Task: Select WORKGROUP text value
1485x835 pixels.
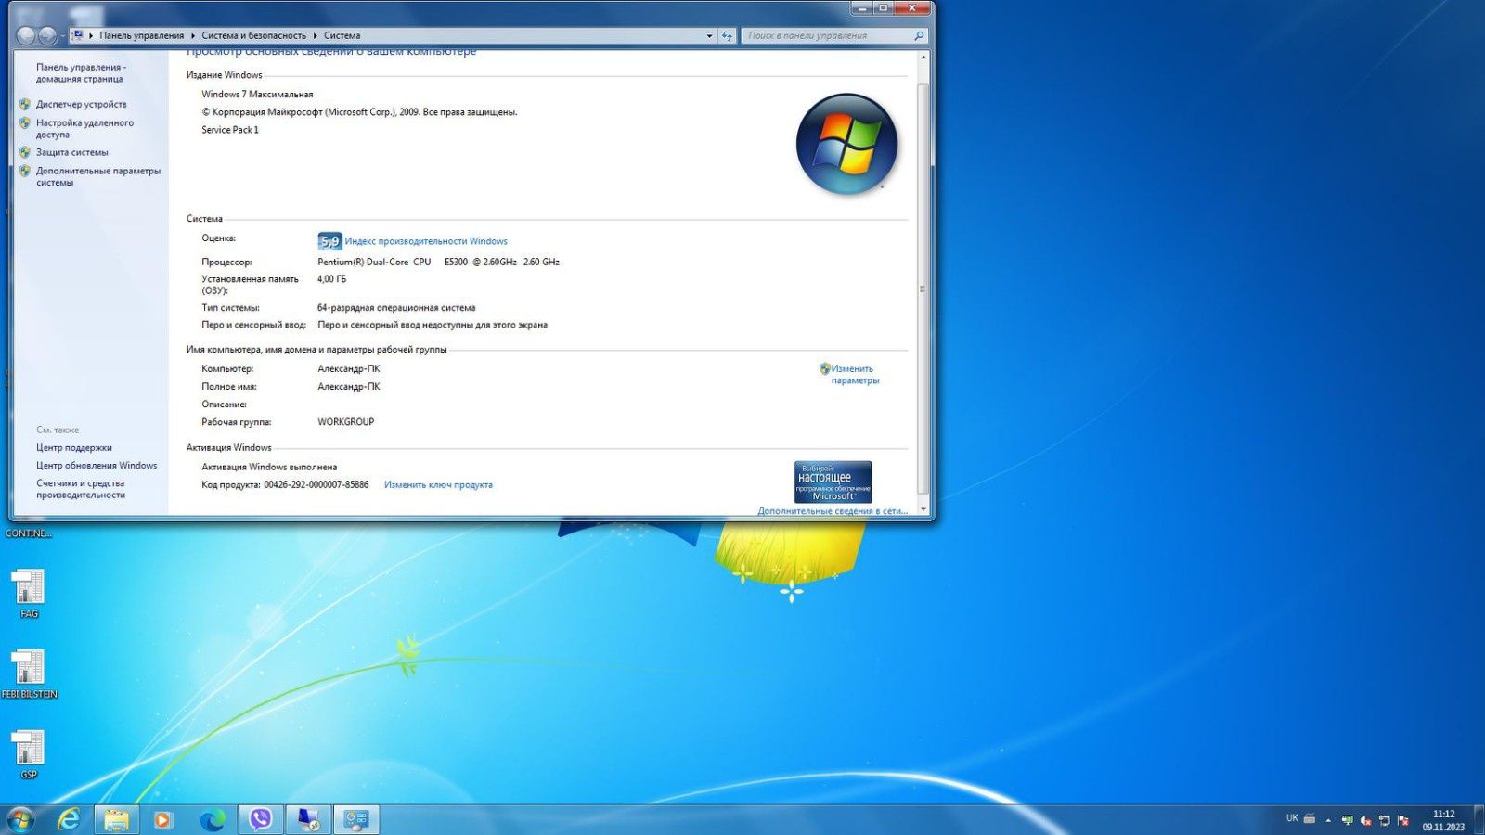Action: (x=345, y=421)
